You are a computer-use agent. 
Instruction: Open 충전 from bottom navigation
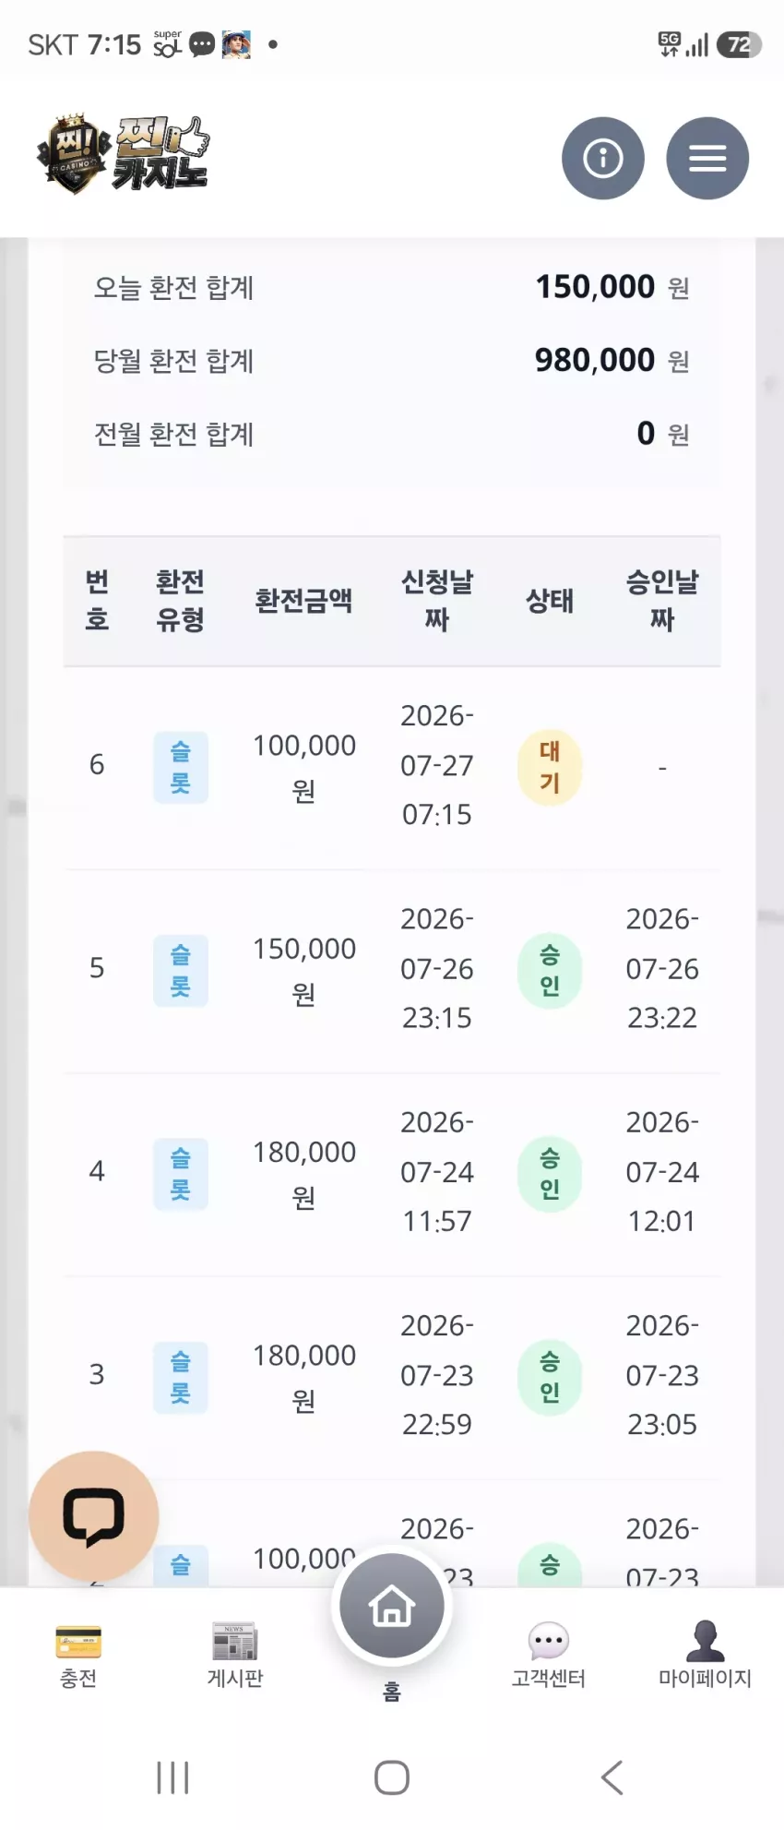pos(78,1657)
